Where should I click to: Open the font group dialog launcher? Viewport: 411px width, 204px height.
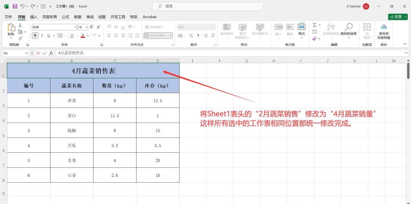click(x=102, y=45)
